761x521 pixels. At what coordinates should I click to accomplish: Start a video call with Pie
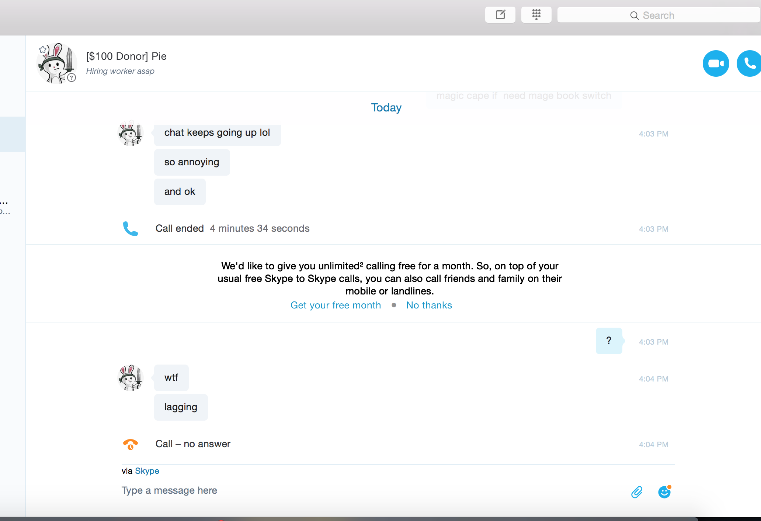pos(716,63)
